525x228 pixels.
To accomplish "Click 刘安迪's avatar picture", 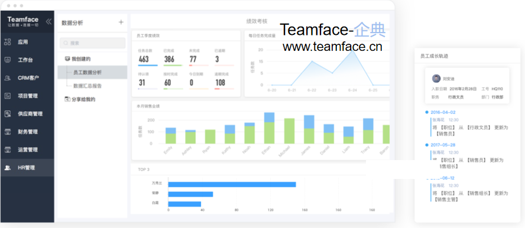I will [436, 79].
